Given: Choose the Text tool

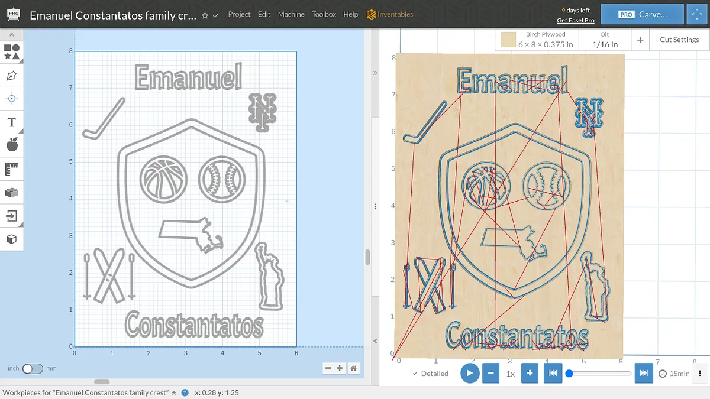Looking at the screenshot, I should click(x=12, y=122).
